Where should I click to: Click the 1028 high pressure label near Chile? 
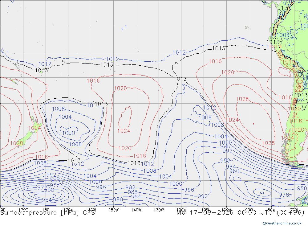[x=242, y=99]
